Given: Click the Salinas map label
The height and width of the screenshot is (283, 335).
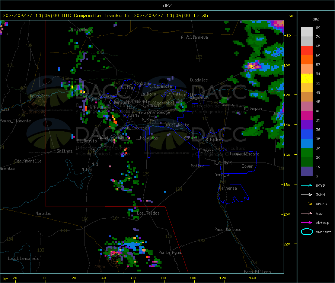Looking at the screenshot, I should 64,151.
